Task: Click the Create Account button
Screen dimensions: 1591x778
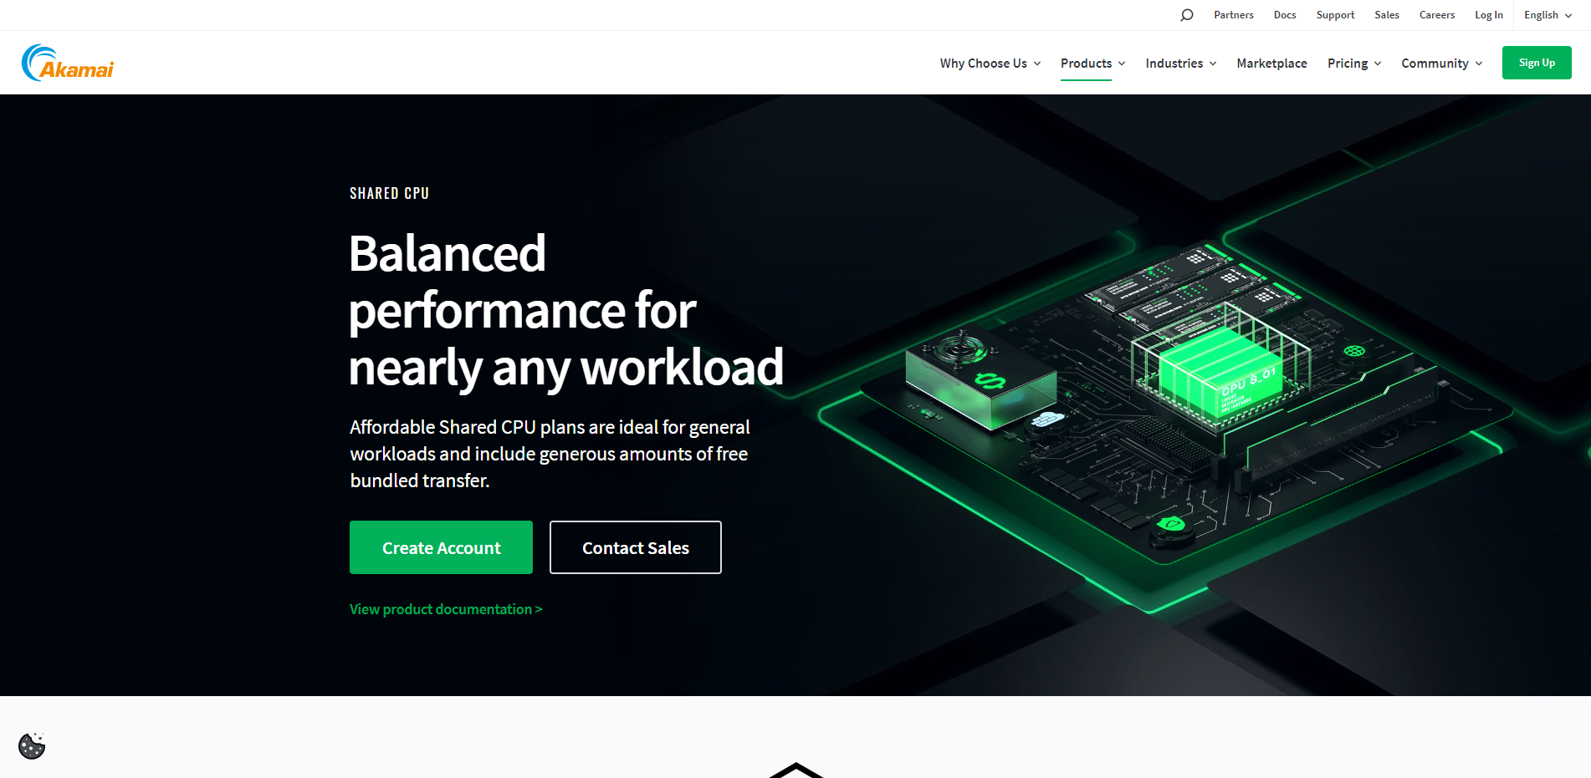Action: pos(441,547)
